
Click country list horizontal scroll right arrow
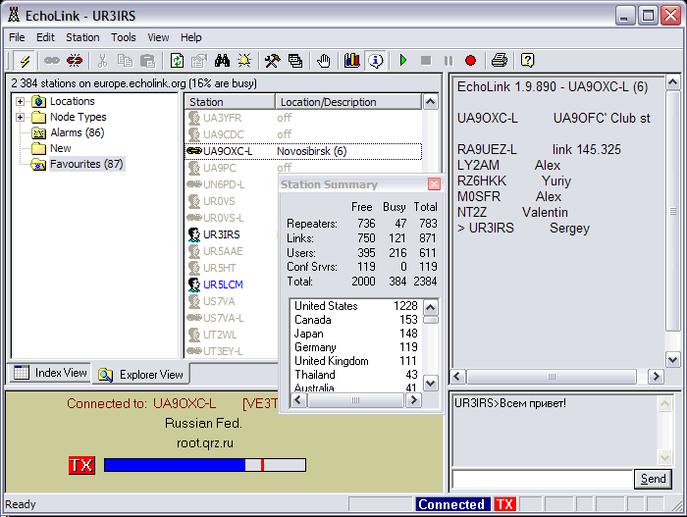click(x=413, y=400)
